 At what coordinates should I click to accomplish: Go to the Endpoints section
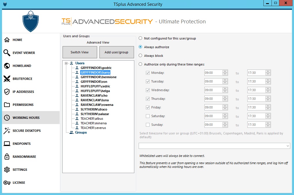(22, 144)
